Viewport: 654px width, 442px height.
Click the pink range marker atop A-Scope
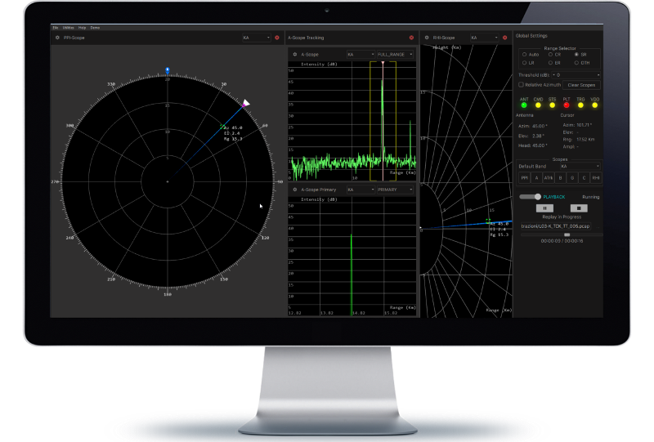[x=383, y=63]
